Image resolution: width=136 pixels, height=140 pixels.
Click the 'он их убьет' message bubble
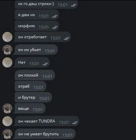(36, 50)
